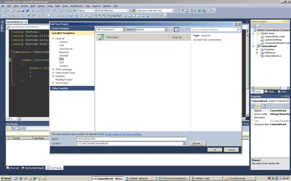291x181 pixels.
Task: Open the Sort by Default dropdown
Action: coord(166,29)
